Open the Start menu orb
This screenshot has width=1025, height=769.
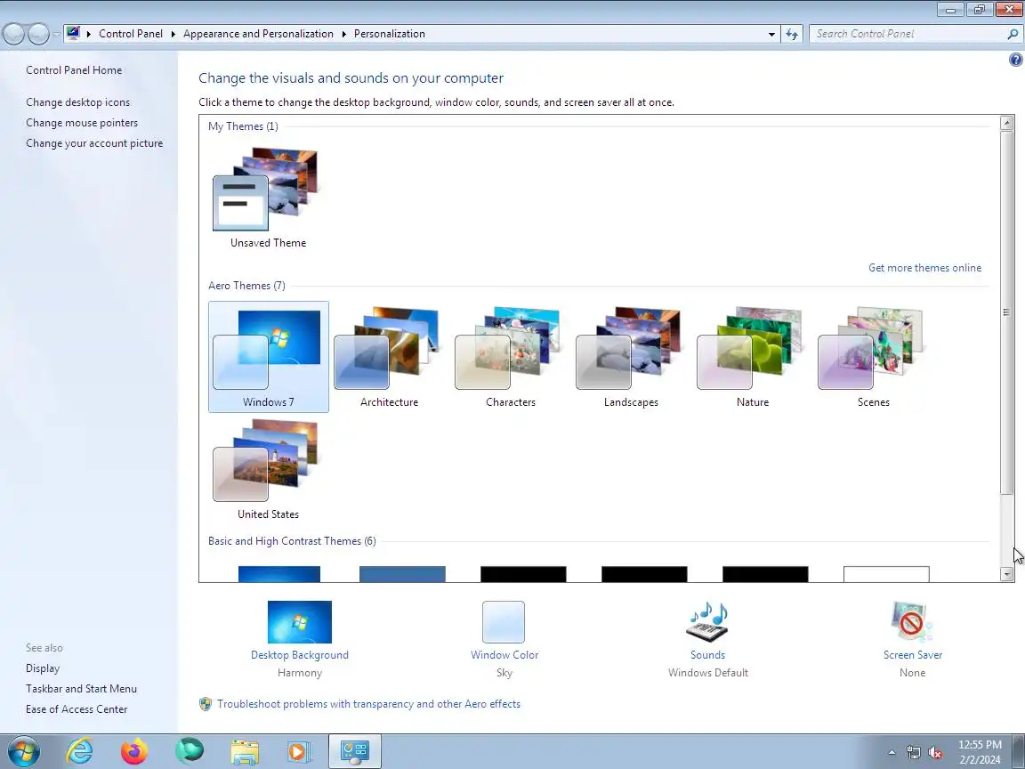pos(23,752)
